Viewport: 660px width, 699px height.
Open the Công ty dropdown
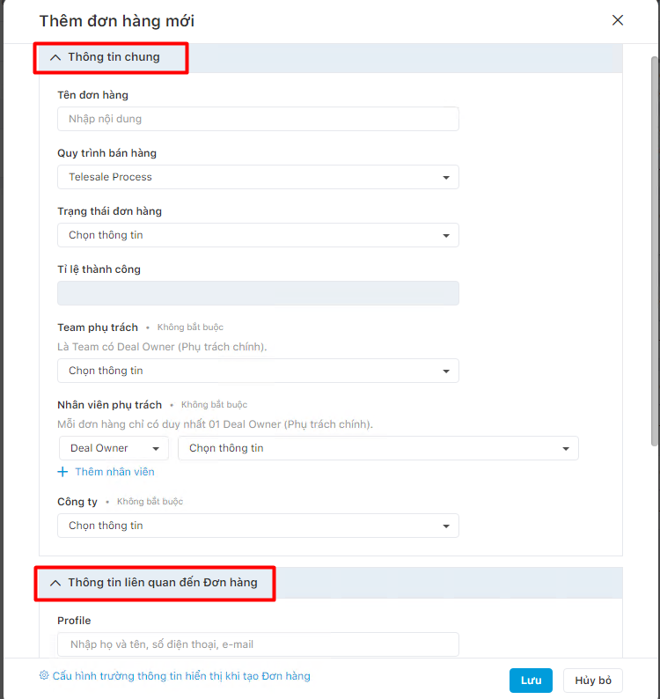coord(258,526)
